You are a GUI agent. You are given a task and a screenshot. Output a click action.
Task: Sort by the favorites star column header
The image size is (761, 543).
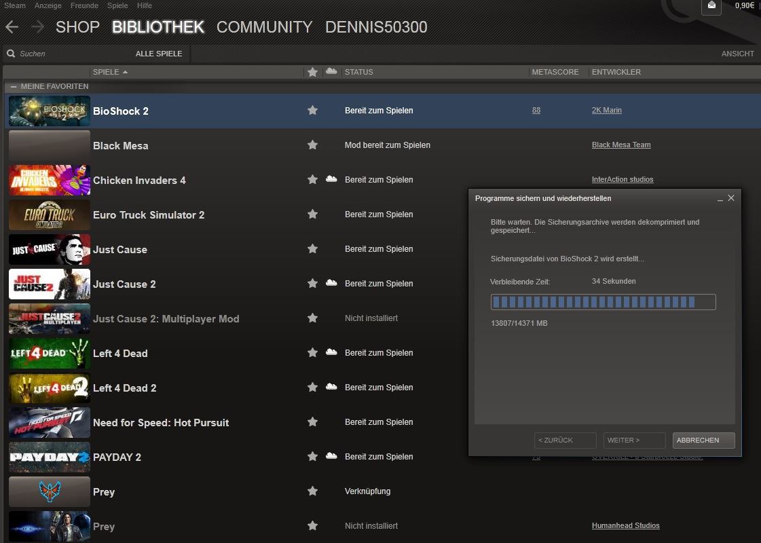[312, 72]
